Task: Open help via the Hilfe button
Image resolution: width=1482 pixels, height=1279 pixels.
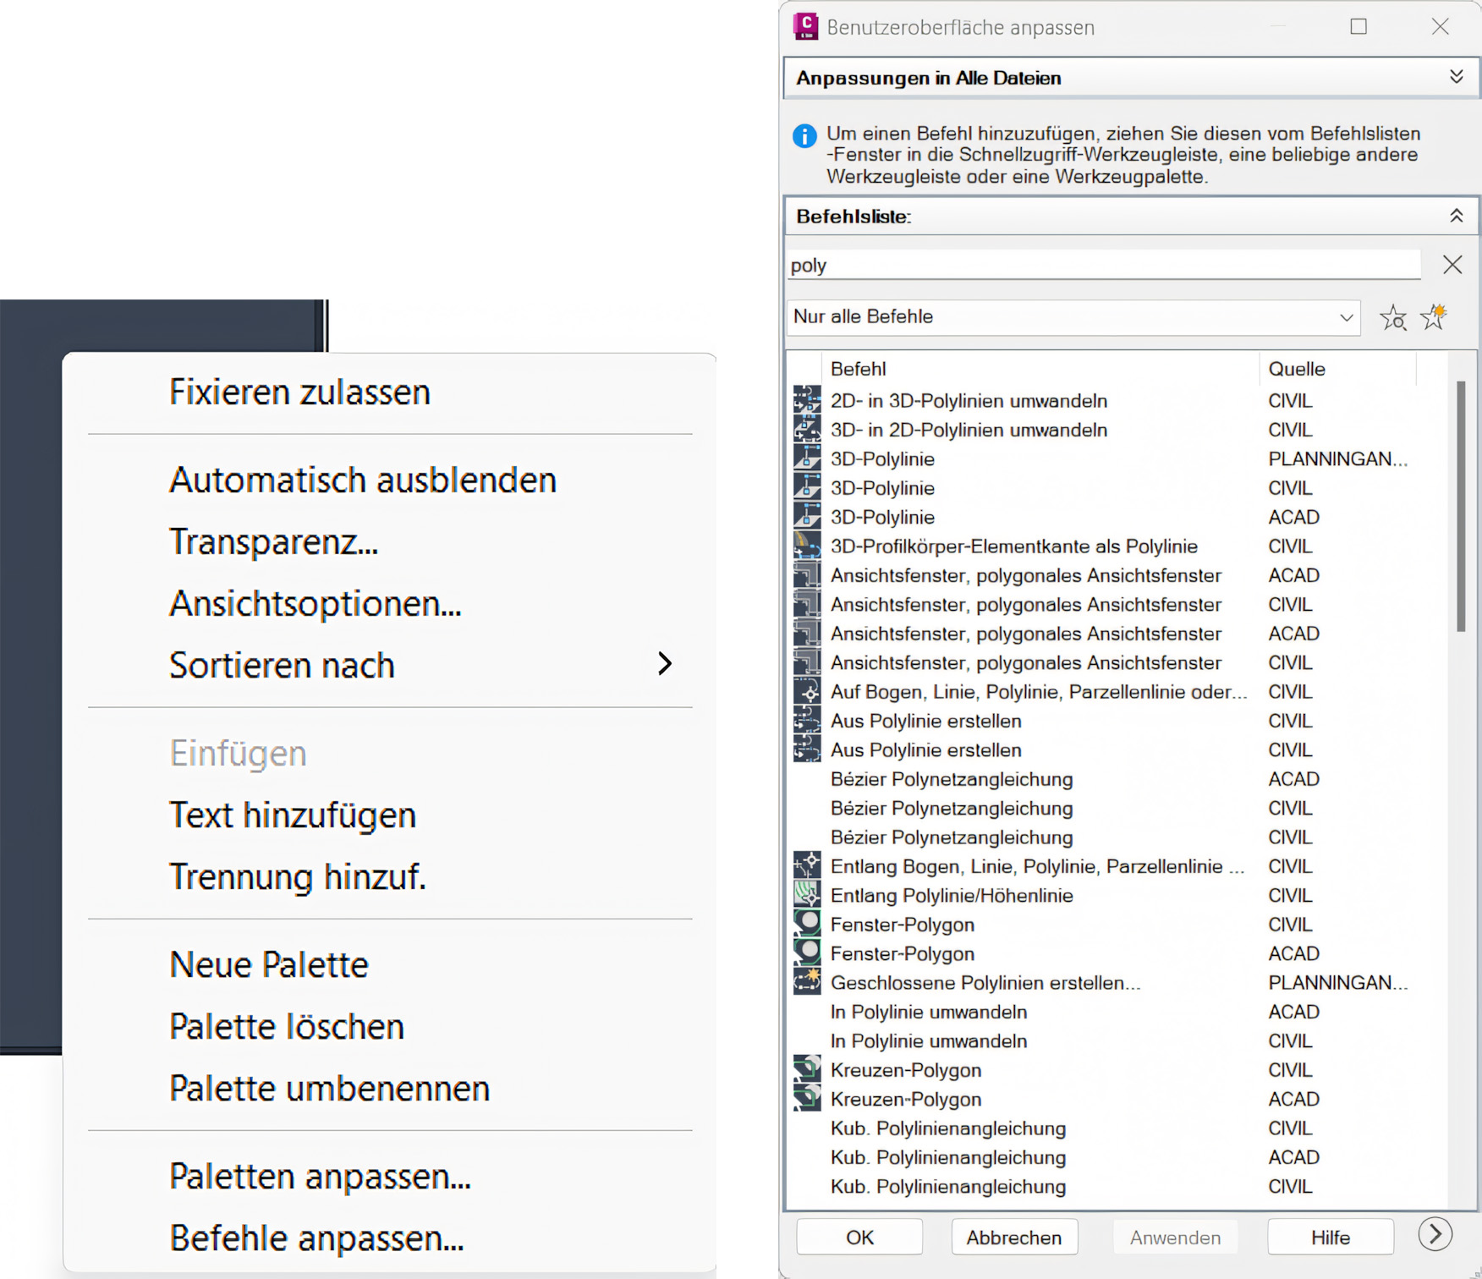Action: click(1330, 1237)
